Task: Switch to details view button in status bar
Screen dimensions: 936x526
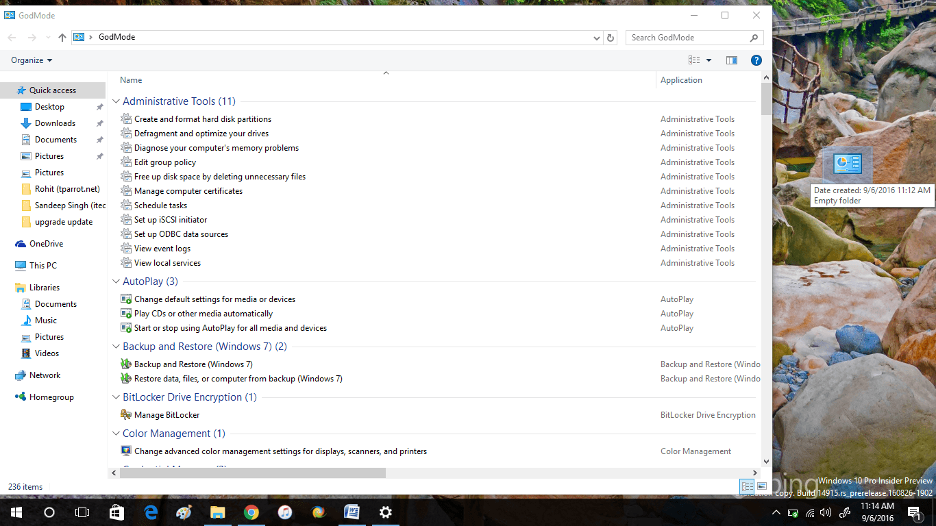Action: (747, 486)
